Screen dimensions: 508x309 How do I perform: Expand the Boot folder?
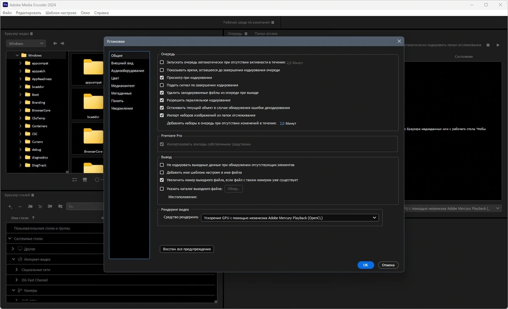(x=20, y=94)
